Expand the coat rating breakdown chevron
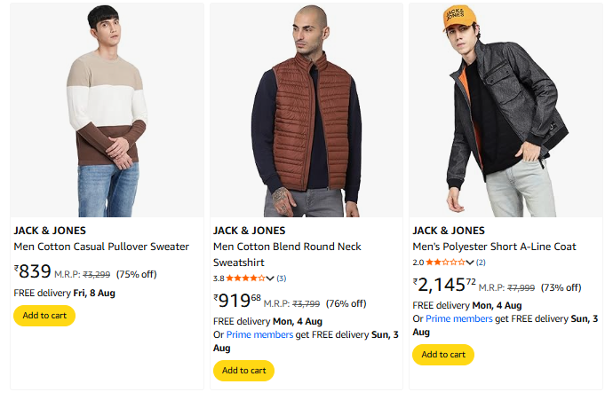Image resolution: width=613 pixels, height=400 pixels. 470,263
